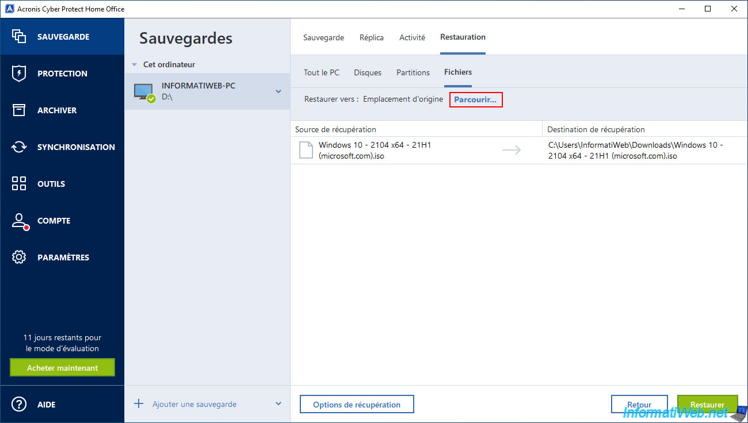This screenshot has height=423, width=748.
Task: Select the Tout le PC sub-tab
Action: [322, 72]
